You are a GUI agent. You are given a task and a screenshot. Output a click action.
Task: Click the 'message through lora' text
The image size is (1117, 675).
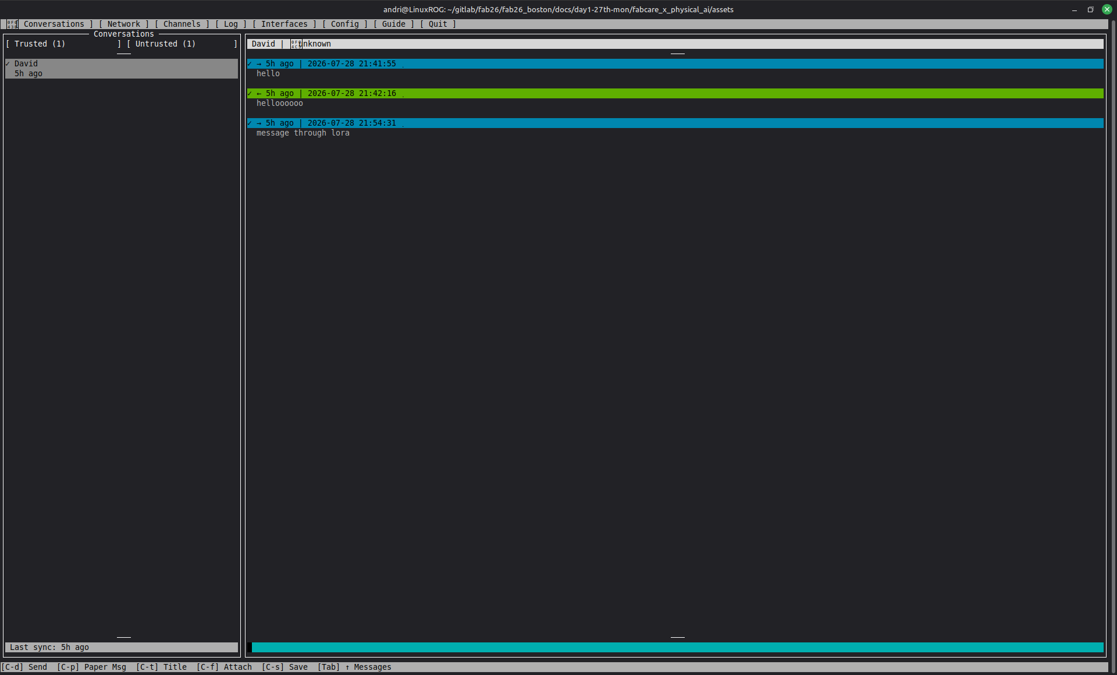(x=303, y=133)
